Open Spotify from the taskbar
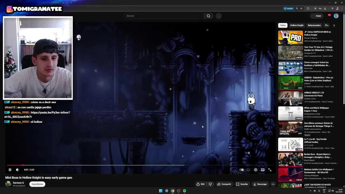Viewport: 345px width, 194px height. 184,191
